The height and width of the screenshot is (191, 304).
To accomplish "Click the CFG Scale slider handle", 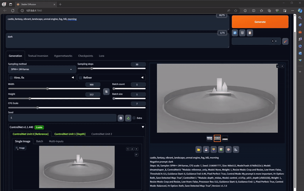I will [x=37, y=107].
